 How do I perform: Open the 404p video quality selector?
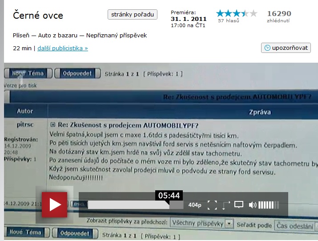click(x=195, y=205)
